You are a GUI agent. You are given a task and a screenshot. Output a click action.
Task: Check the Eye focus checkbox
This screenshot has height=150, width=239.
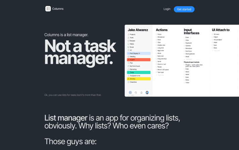184,51
